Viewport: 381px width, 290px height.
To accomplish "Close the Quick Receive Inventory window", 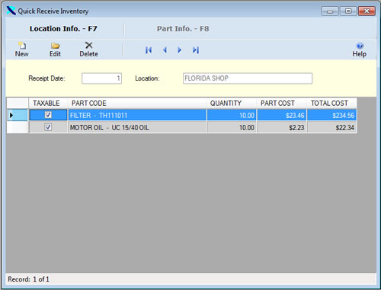I will coord(367,11).
